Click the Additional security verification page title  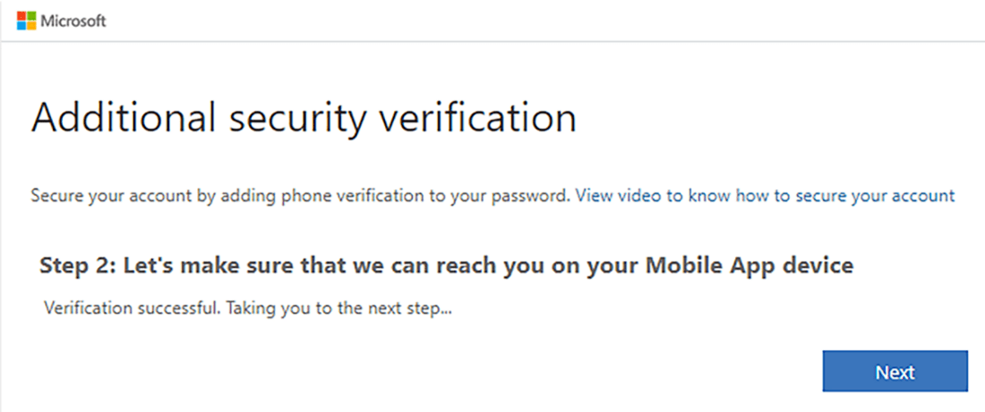pos(304,118)
